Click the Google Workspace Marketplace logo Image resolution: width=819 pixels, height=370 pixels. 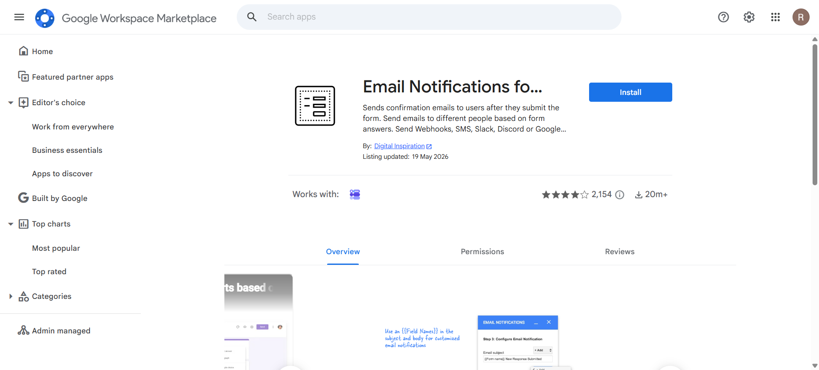45,18
